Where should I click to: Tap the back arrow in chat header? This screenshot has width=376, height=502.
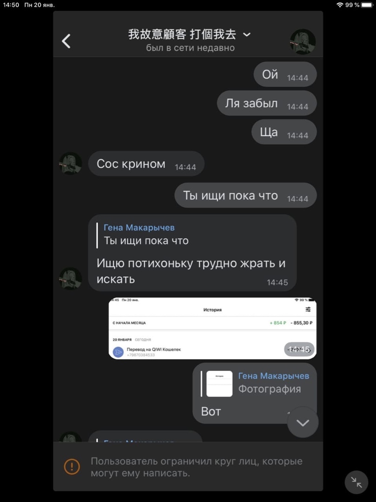[66, 41]
